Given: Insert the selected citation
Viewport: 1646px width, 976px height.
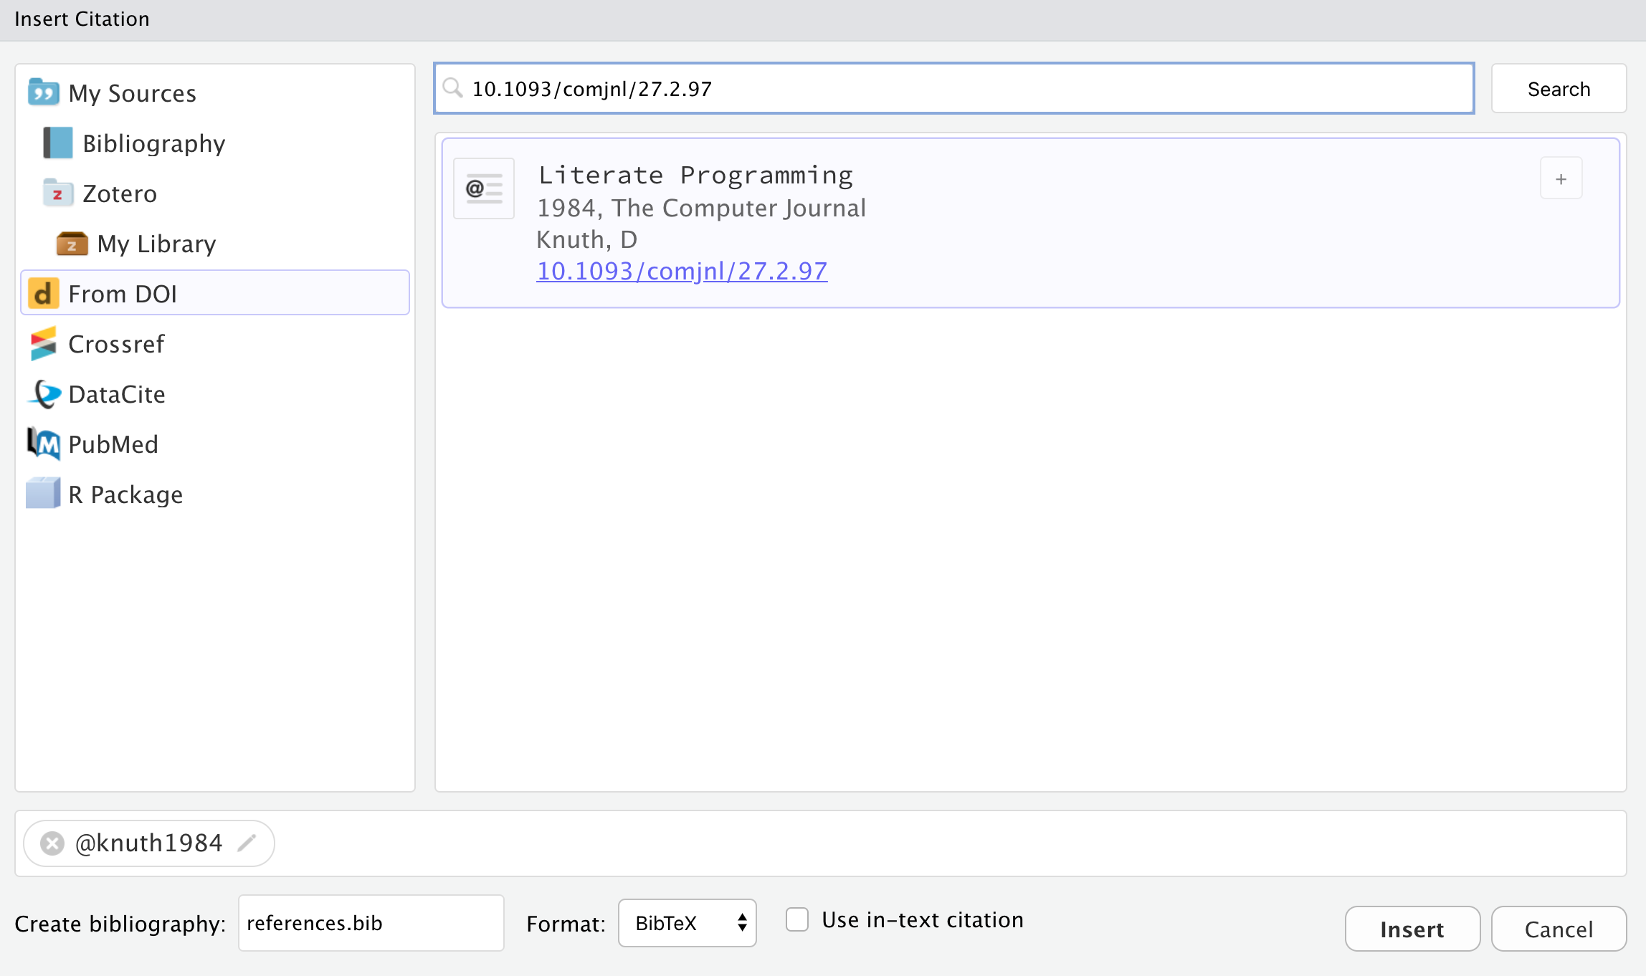Looking at the screenshot, I should 1412,928.
